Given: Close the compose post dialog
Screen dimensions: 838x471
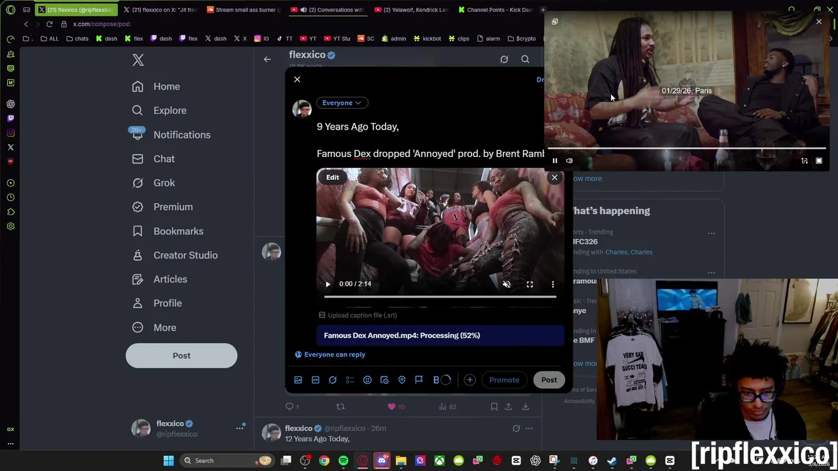Looking at the screenshot, I should pyautogui.click(x=297, y=79).
